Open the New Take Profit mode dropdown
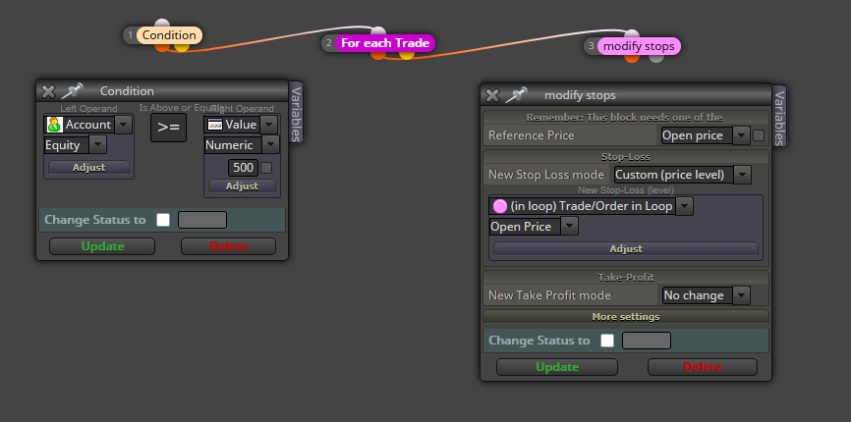This screenshot has height=422, width=851. [707, 295]
